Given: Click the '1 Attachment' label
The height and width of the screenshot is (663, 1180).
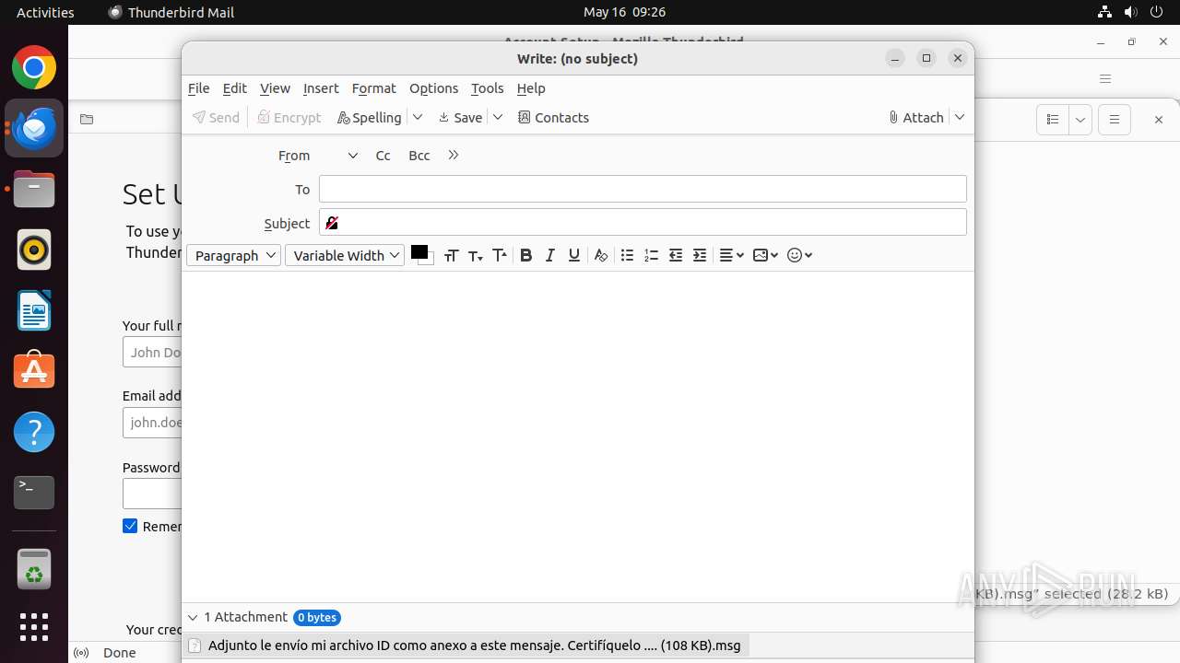Looking at the screenshot, I should click(245, 617).
